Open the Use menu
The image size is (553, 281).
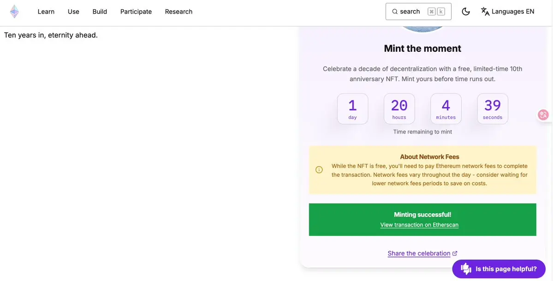[x=73, y=12]
